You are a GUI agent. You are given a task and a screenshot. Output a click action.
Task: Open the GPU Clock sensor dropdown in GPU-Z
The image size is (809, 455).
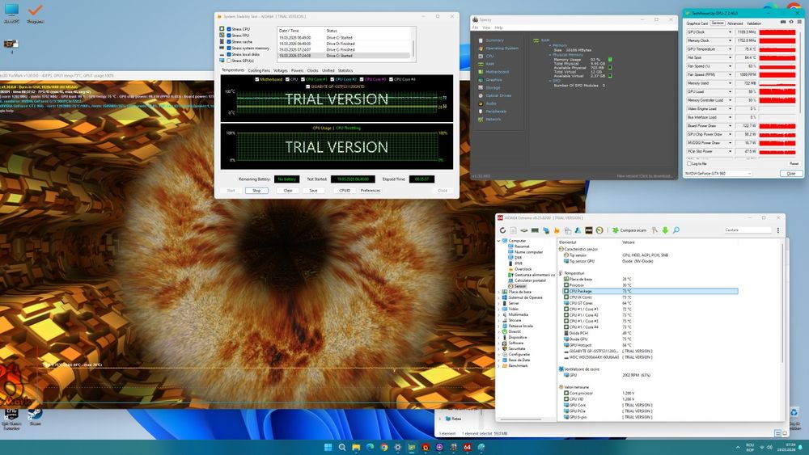(x=730, y=32)
